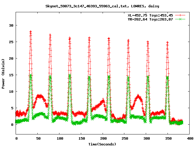Image resolution: width=196 pixels, height=147 pixels.
Task: Click y-axis tick label 5
Action: click(x=12, y=108)
